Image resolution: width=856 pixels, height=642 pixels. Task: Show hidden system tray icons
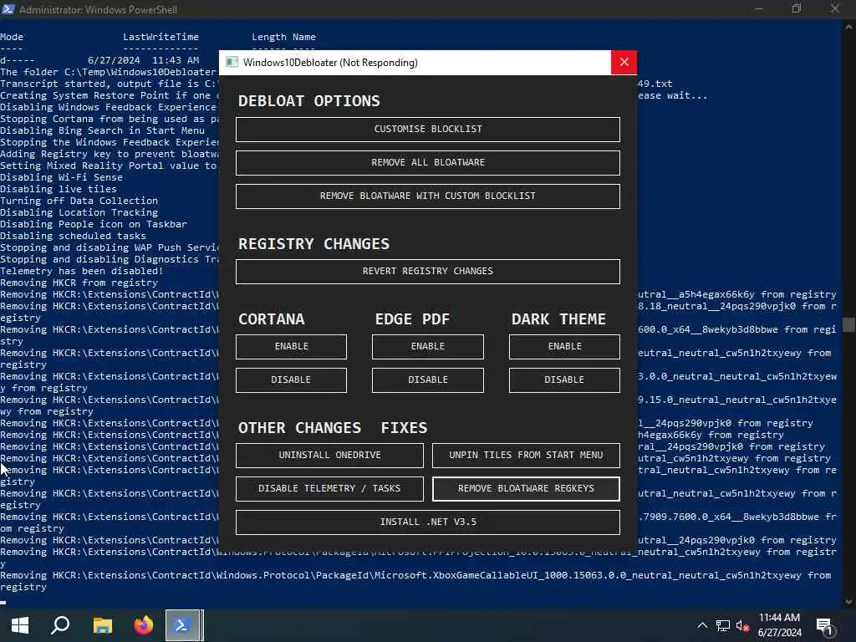click(x=702, y=625)
